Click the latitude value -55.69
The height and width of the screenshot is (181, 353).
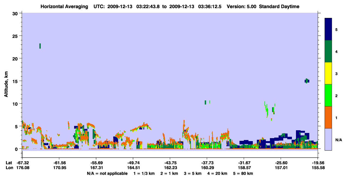pyautogui.click(x=96, y=163)
